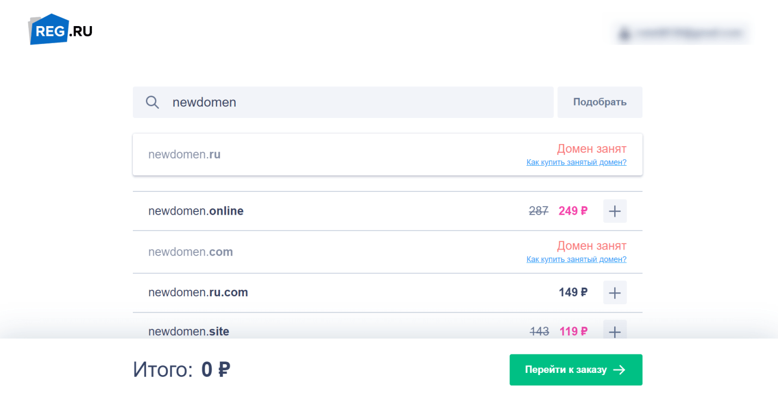The image size is (778, 399).
Task: Click the Подобрать button
Action: (599, 102)
